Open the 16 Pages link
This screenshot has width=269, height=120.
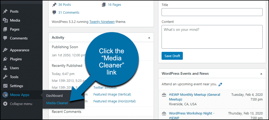115,5
